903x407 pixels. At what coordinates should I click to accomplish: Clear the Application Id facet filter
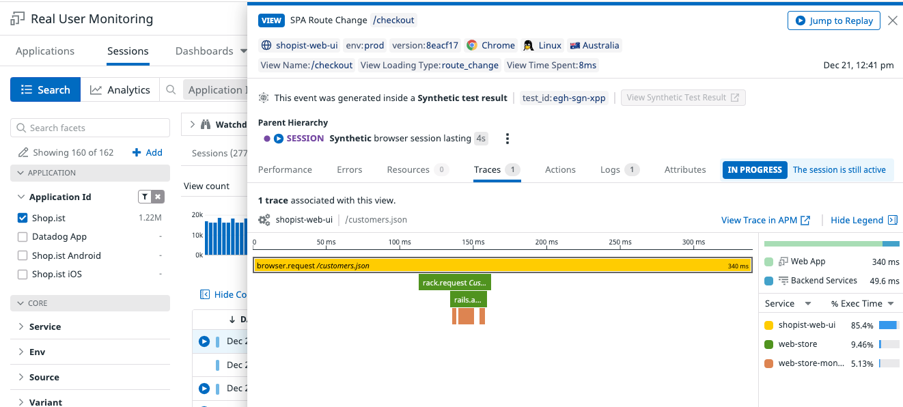pyautogui.click(x=158, y=197)
